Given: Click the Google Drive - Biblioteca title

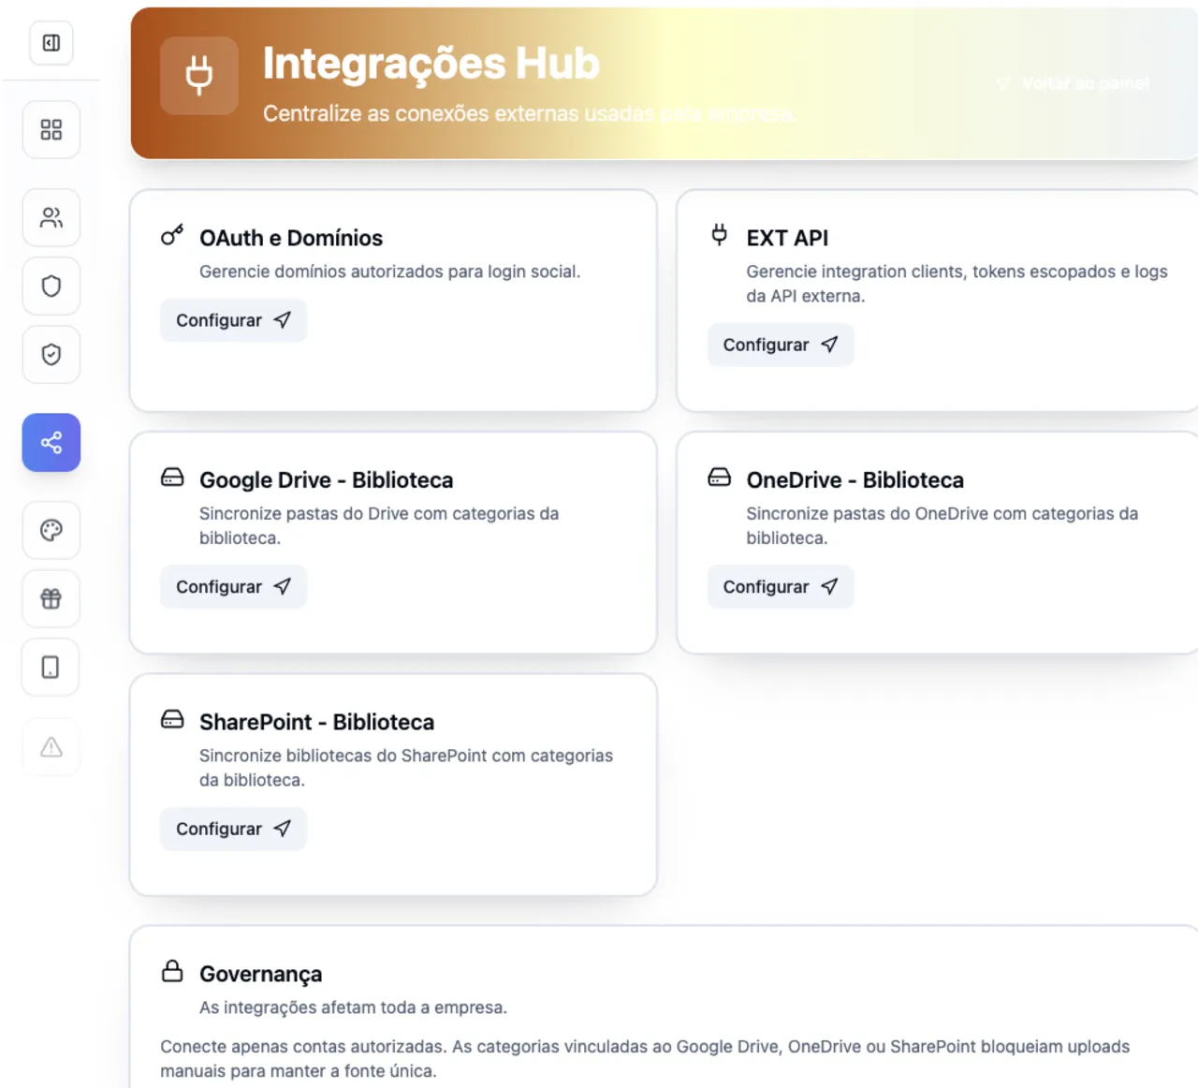Looking at the screenshot, I should pyautogui.click(x=327, y=480).
